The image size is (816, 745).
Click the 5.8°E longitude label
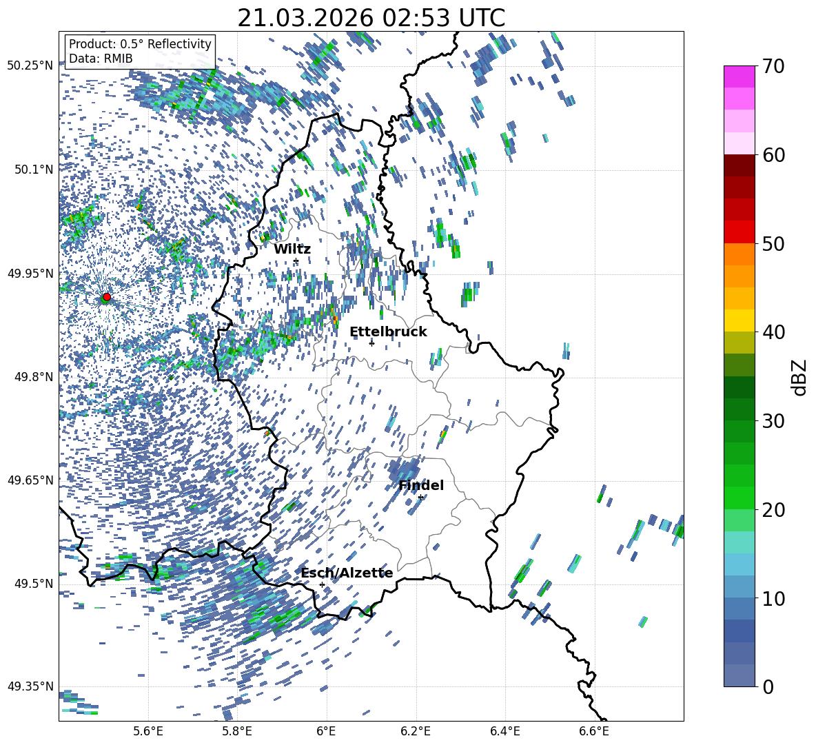pyautogui.click(x=237, y=731)
